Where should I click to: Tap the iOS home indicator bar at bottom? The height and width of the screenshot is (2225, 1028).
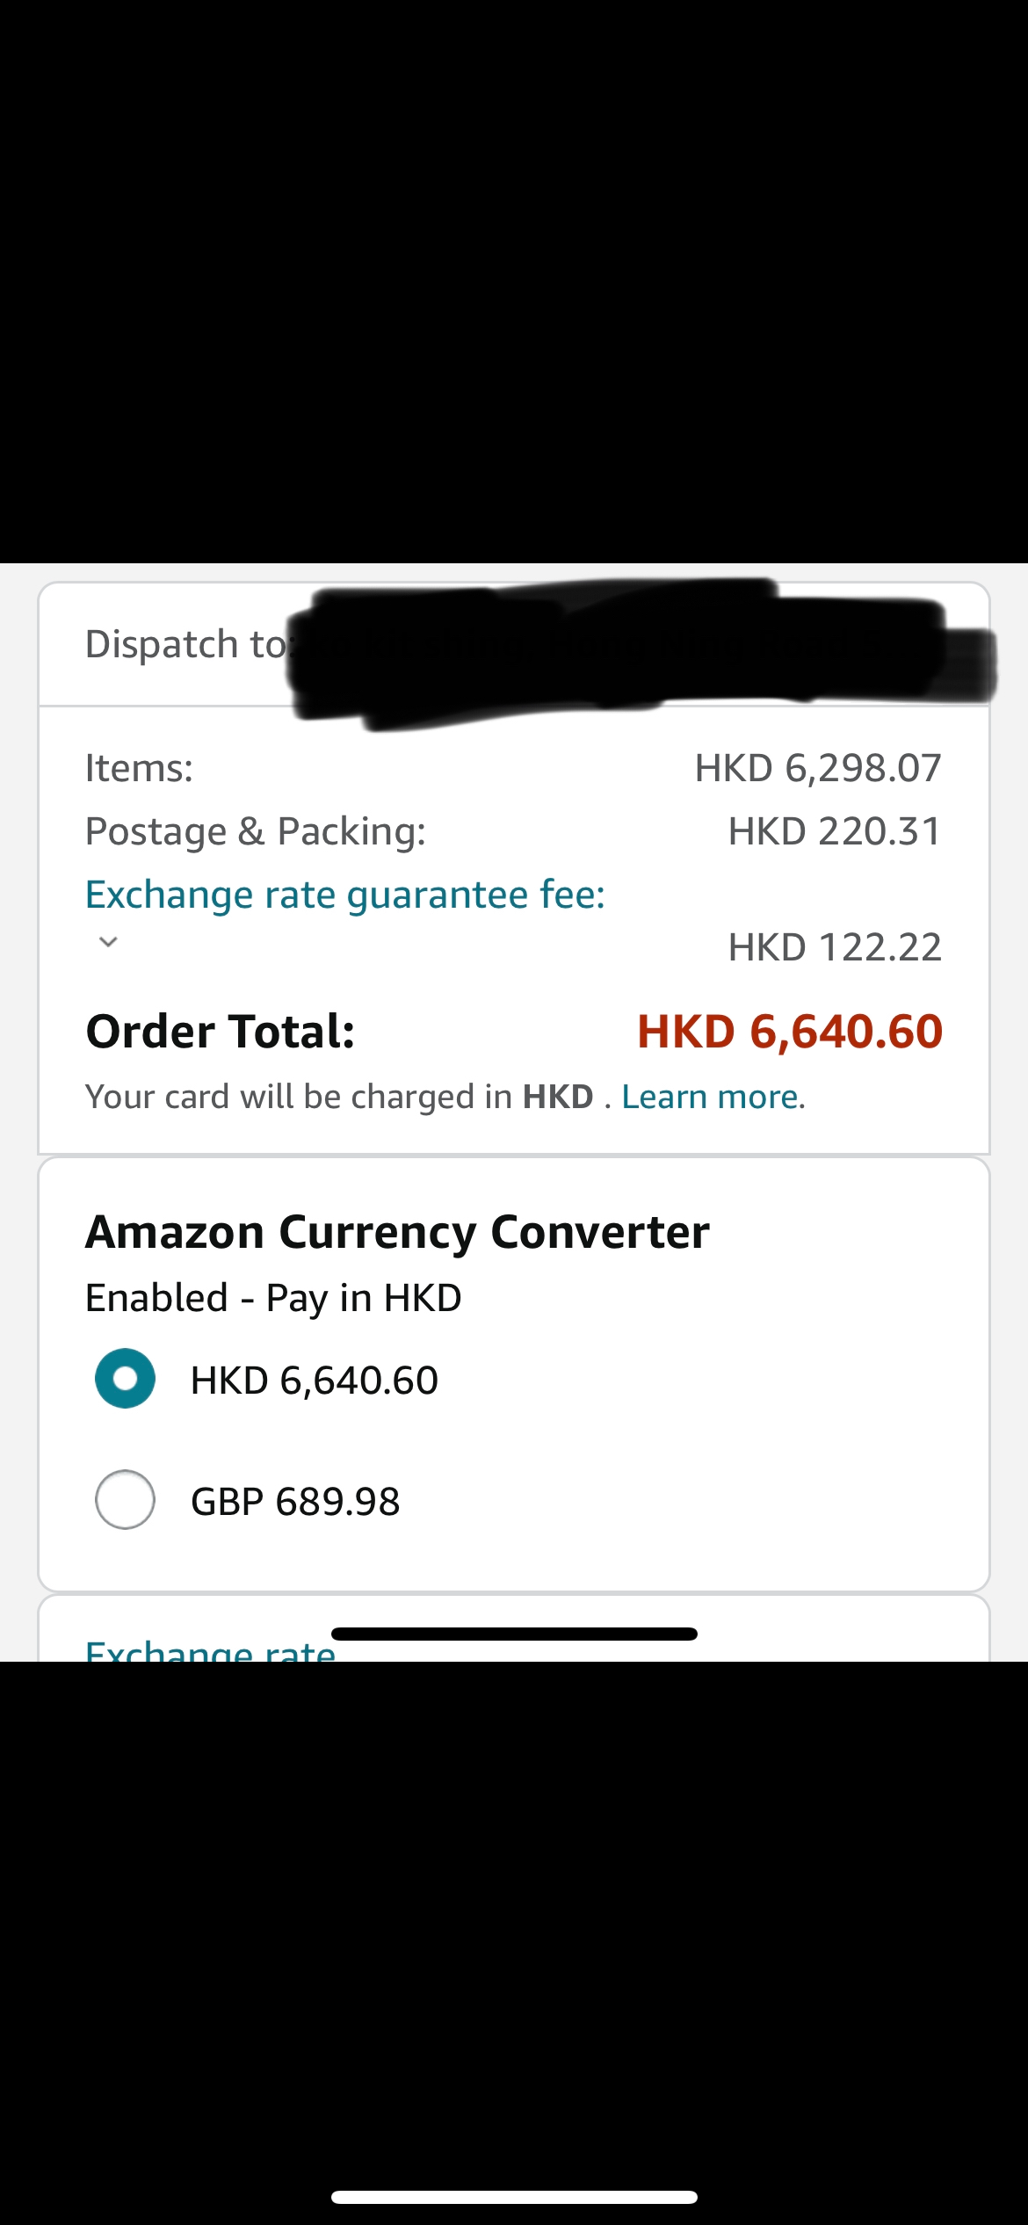[514, 2197]
